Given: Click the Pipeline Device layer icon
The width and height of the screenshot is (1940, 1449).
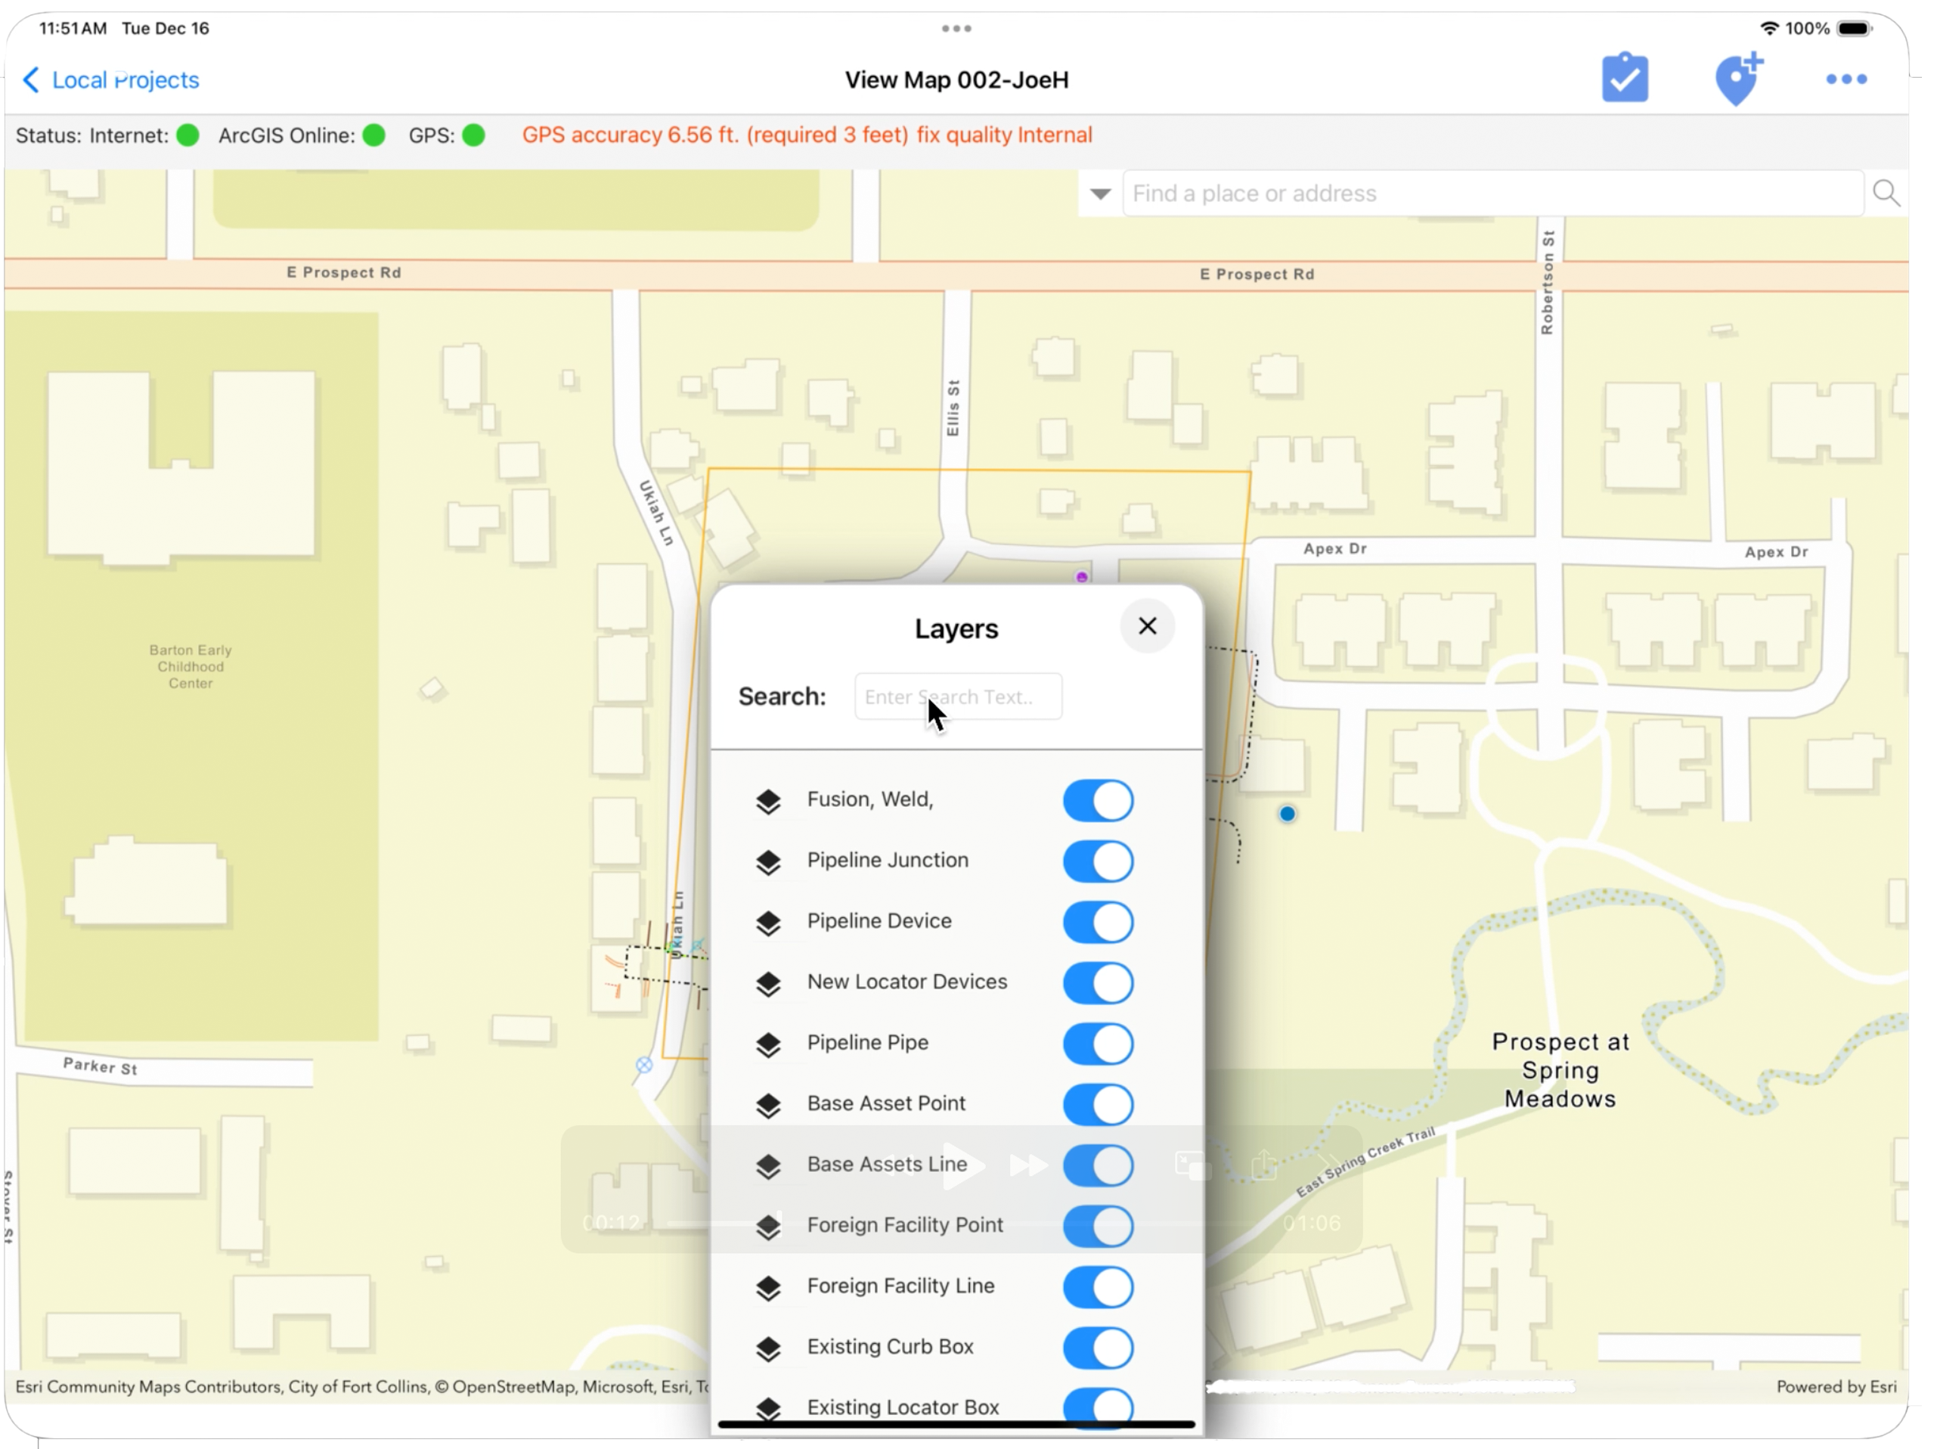Looking at the screenshot, I should click(x=768, y=922).
